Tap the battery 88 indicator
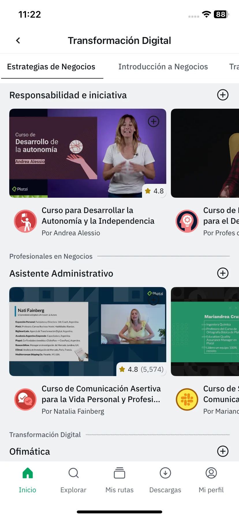Viewport: 239px width, 518px height. pyautogui.click(x=221, y=14)
